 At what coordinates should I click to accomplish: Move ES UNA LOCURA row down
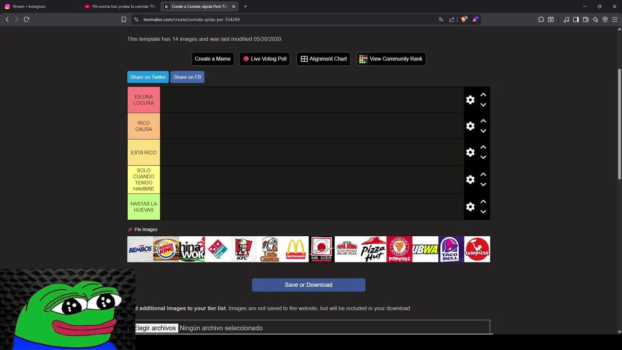point(483,105)
